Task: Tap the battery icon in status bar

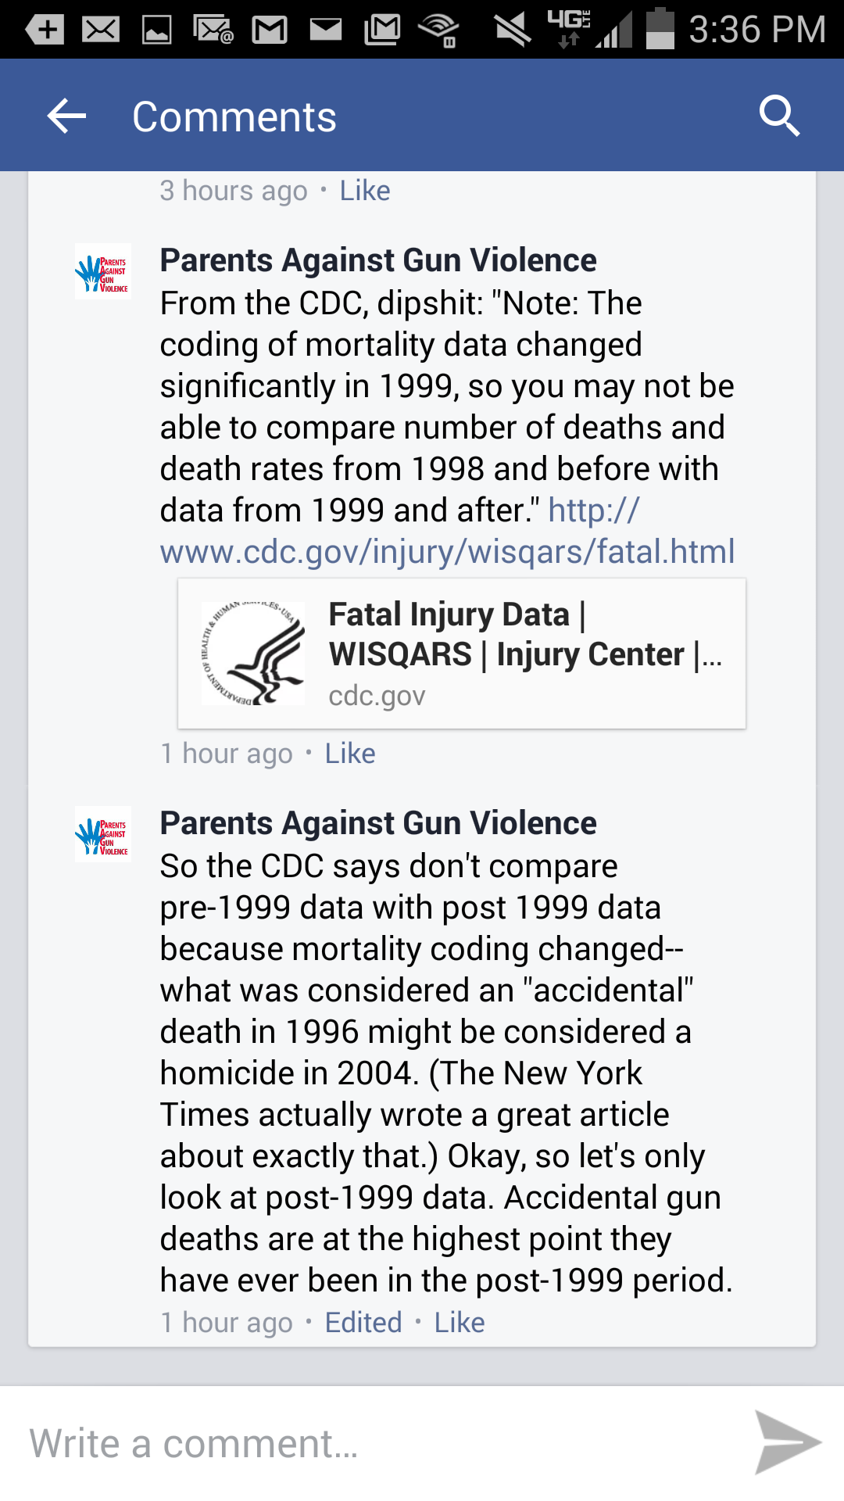Action: (x=660, y=30)
